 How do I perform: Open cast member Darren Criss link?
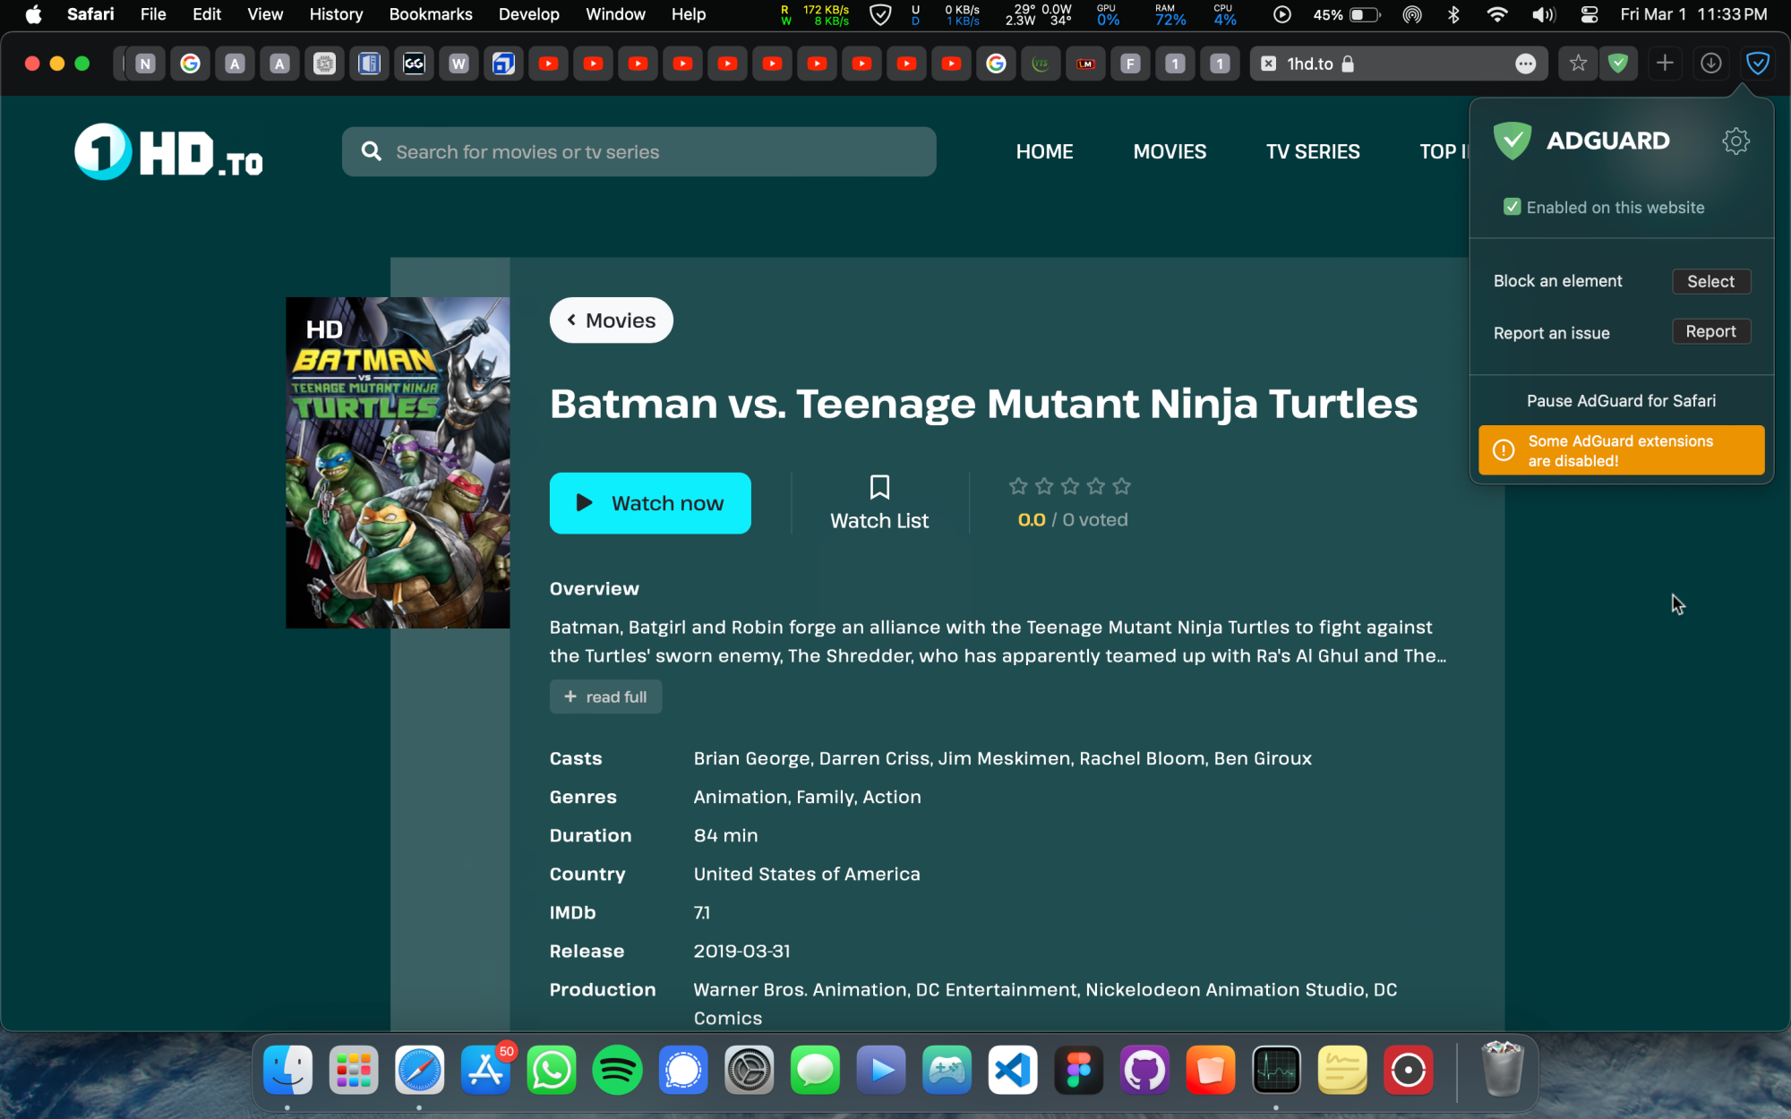click(874, 758)
